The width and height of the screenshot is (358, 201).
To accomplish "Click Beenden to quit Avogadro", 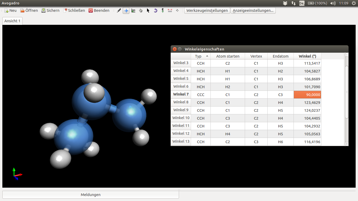I will (99, 10).
